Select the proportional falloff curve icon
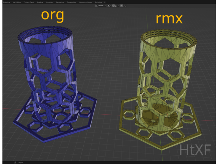 pos(125,6)
